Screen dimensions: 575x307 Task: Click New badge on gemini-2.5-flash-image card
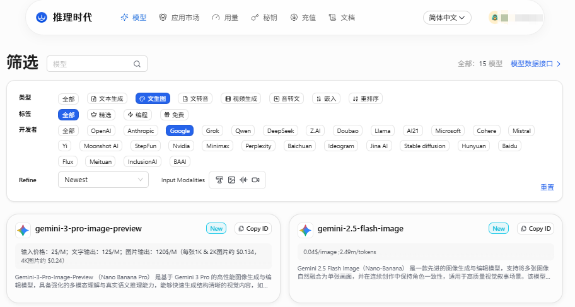(x=499, y=228)
